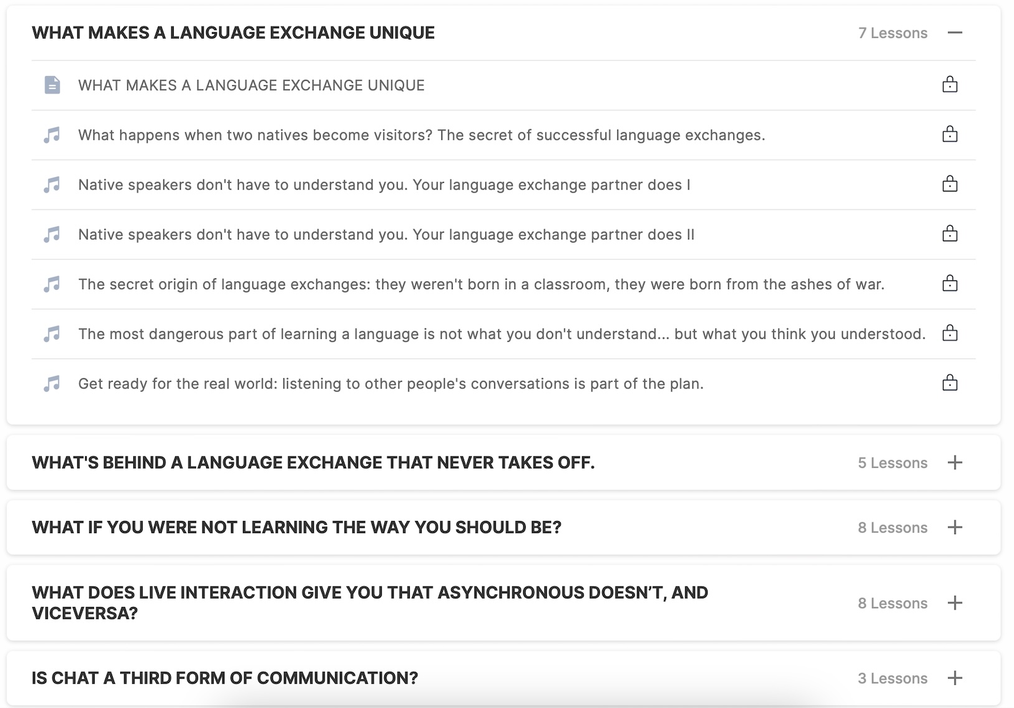Open lesson 'What happens when two natives become visitors'
Image resolution: width=1014 pixels, height=708 pixels.
coord(422,135)
